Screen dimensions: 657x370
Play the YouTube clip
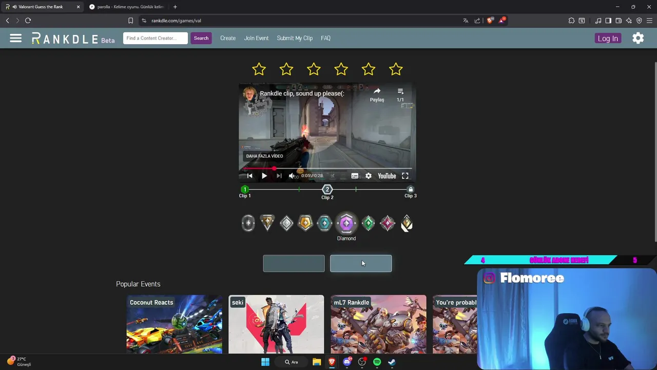(264, 176)
